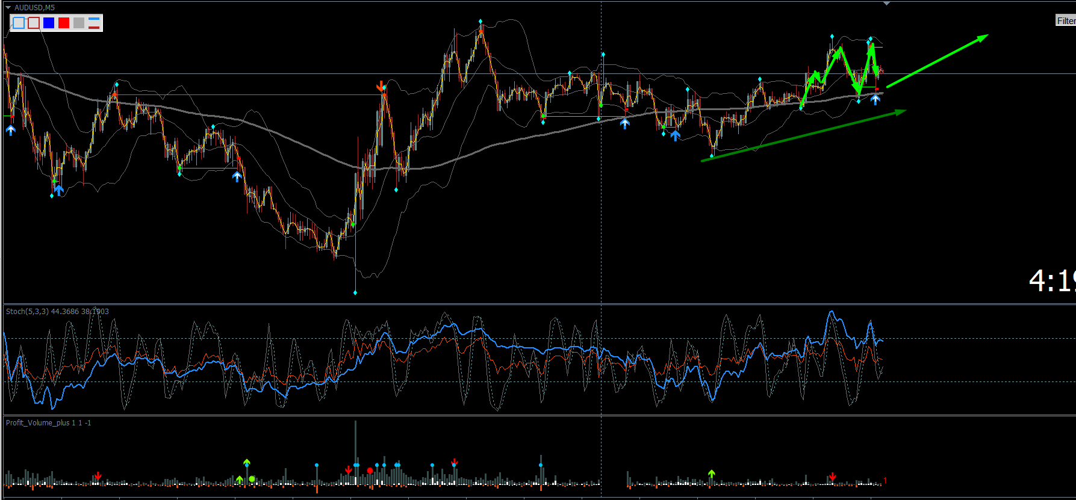
Task: Click the red outlined square panel icon
Action: click(x=34, y=23)
